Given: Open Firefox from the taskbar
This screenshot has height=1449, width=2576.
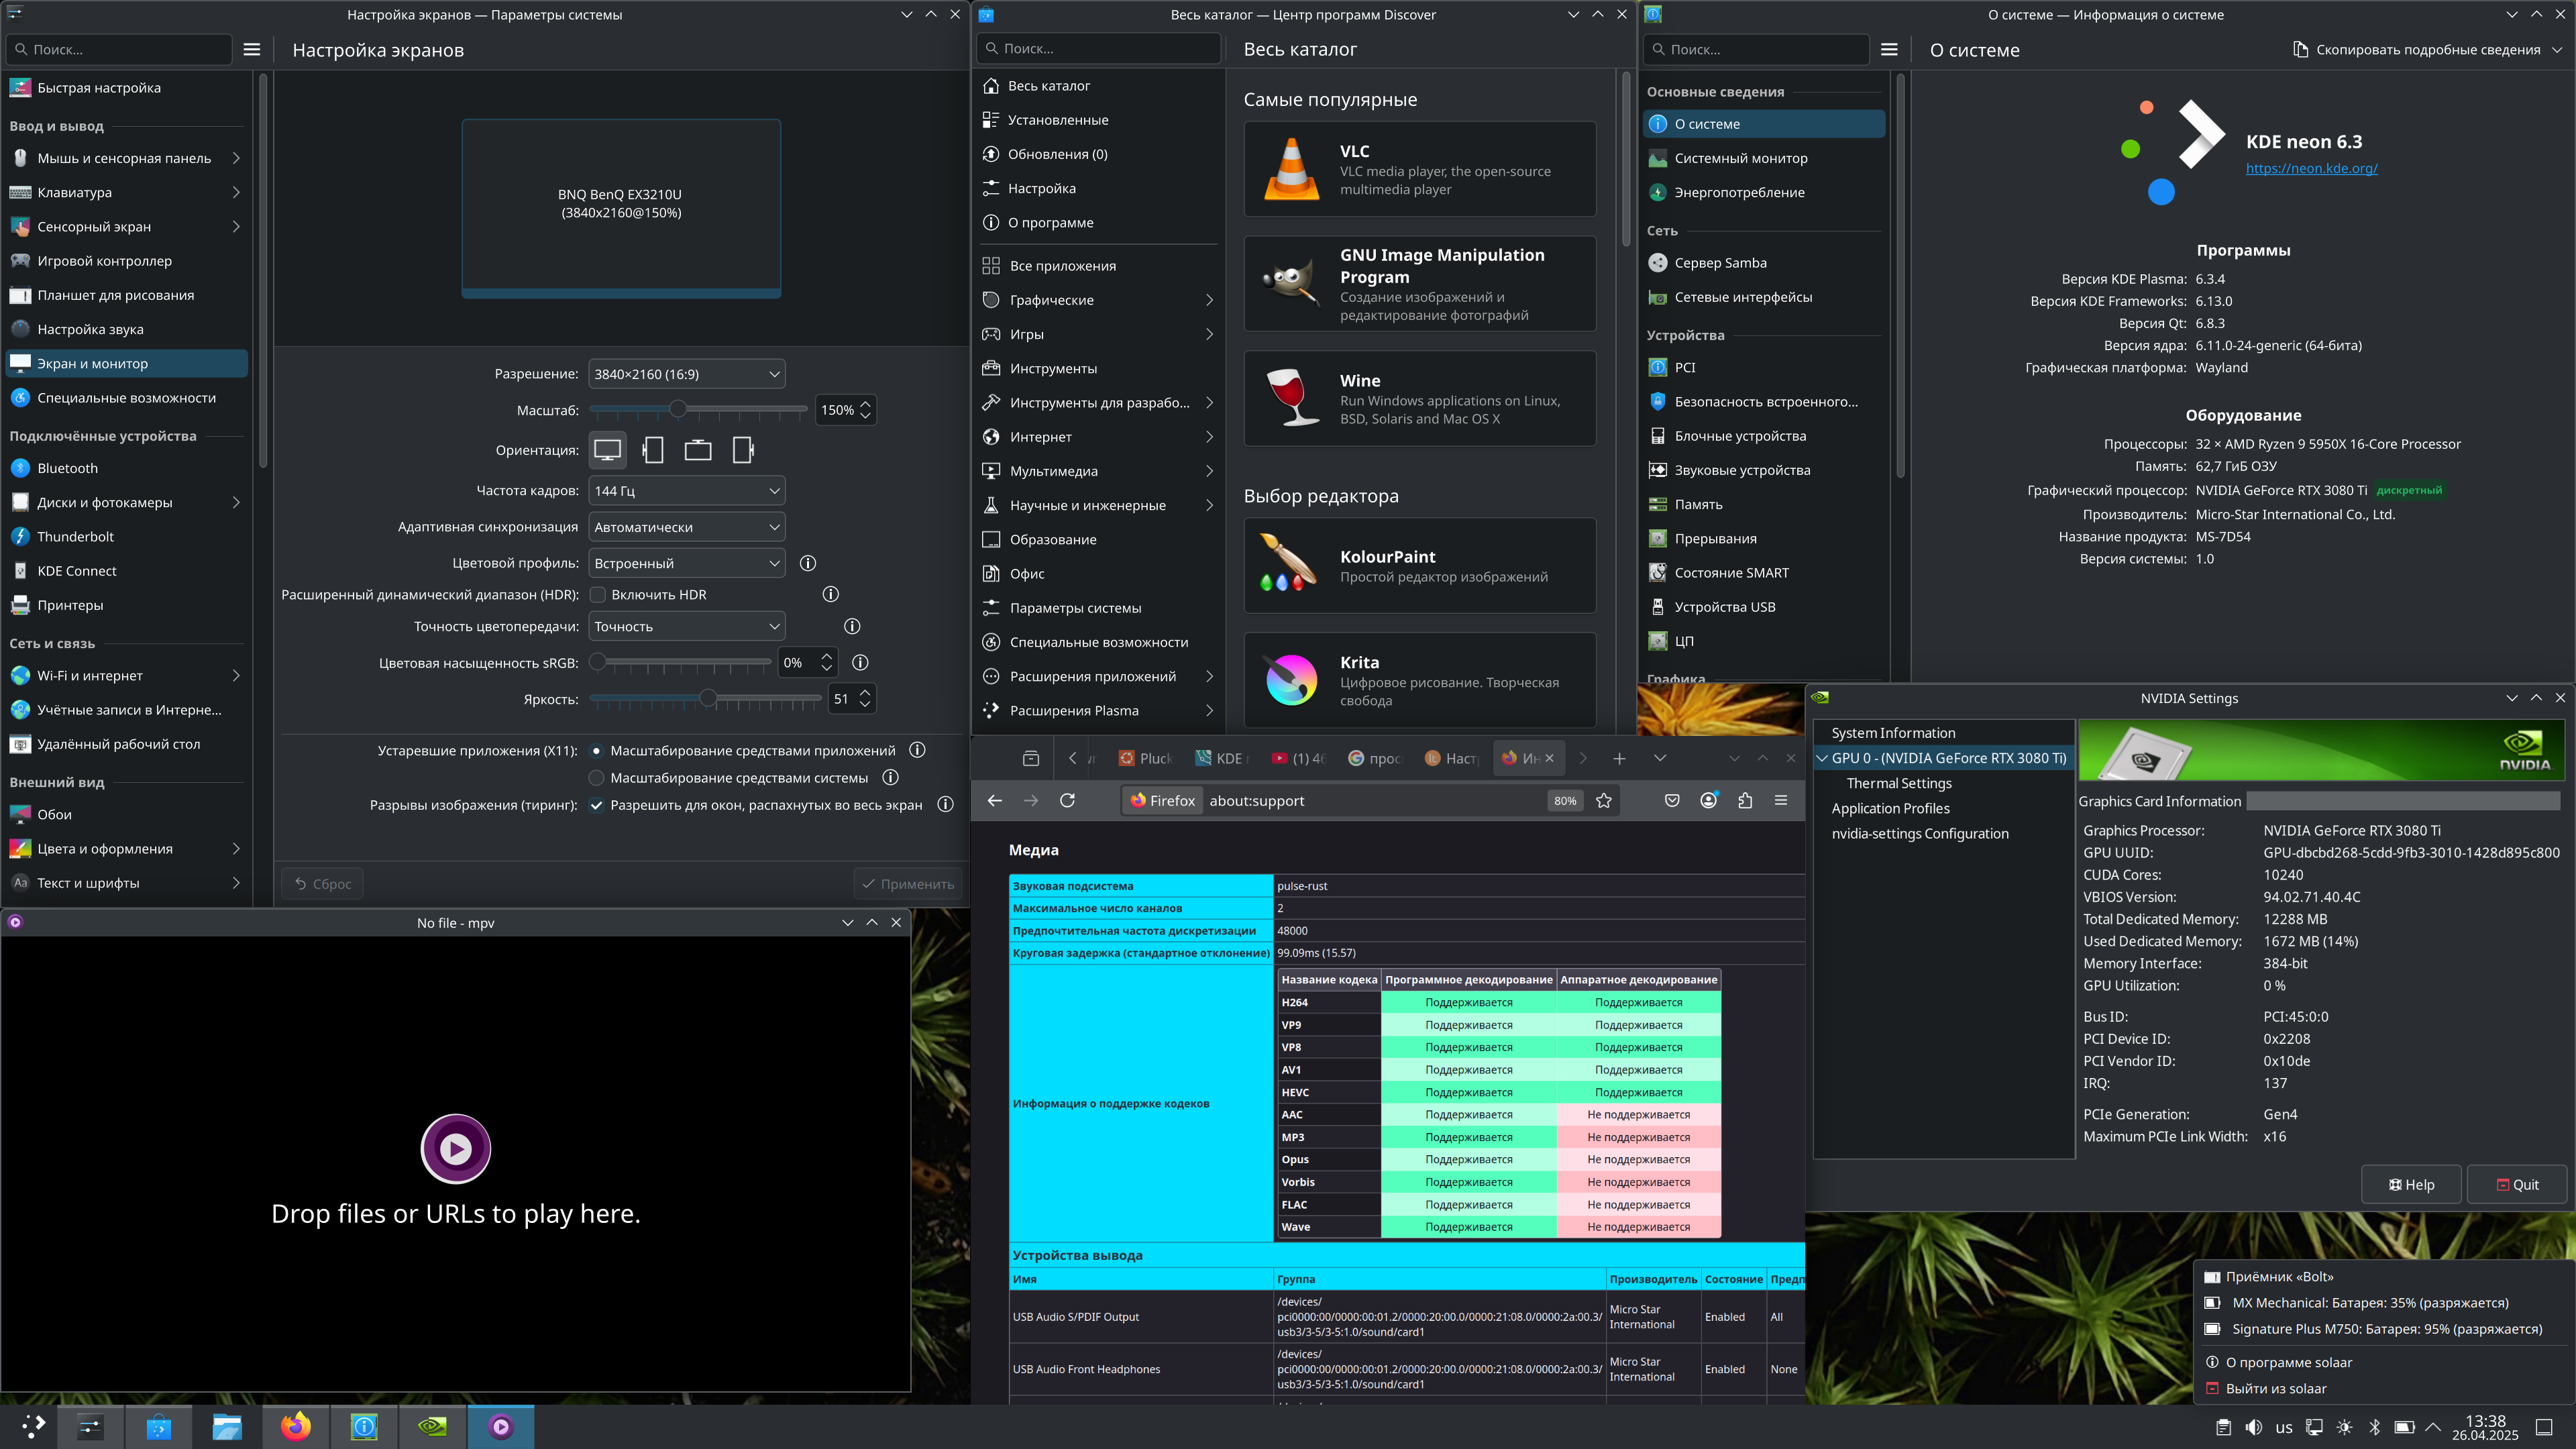Looking at the screenshot, I should pyautogui.click(x=296, y=1427).
